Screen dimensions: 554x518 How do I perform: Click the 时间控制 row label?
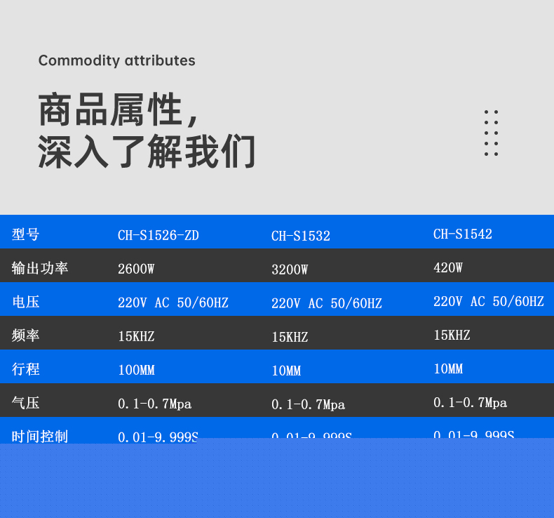point(39,437)
